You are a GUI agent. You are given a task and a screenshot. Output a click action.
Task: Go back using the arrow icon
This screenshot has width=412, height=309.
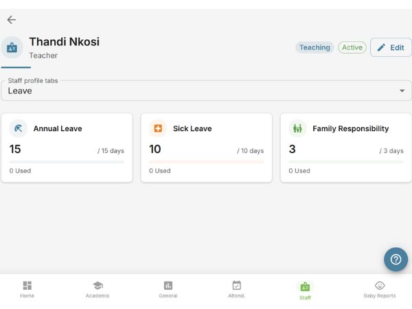(12, 20)
